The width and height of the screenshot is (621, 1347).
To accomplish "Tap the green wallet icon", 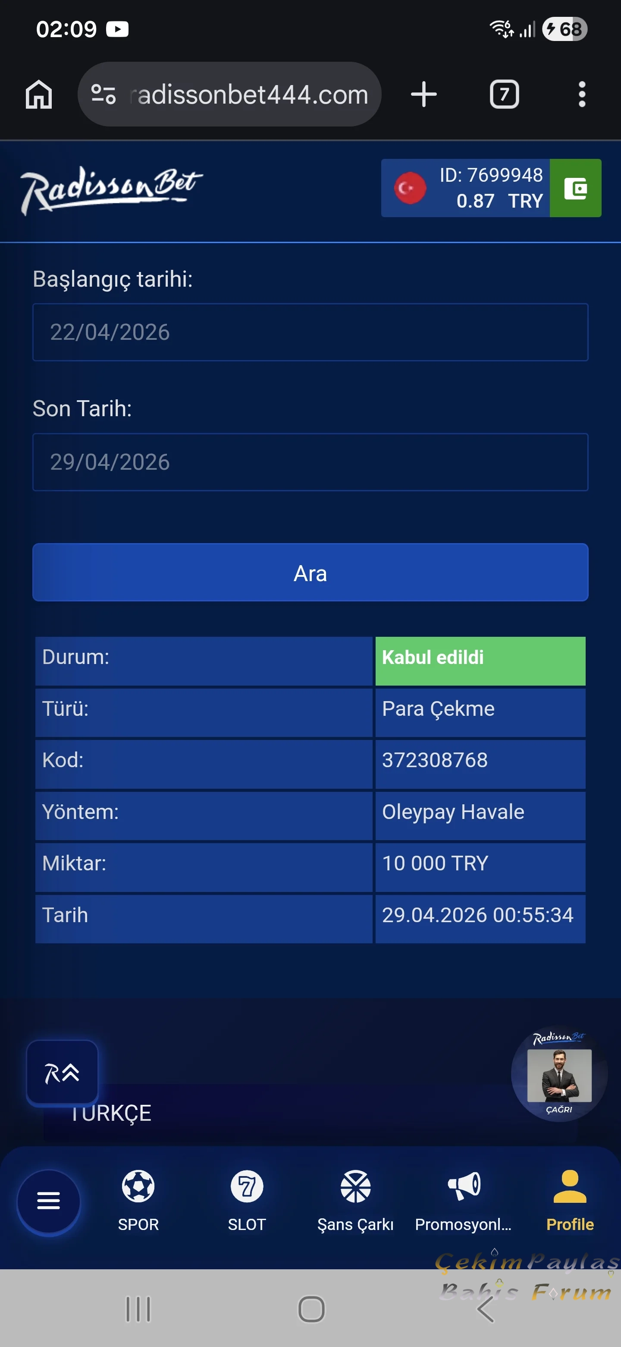I will 575,188.
